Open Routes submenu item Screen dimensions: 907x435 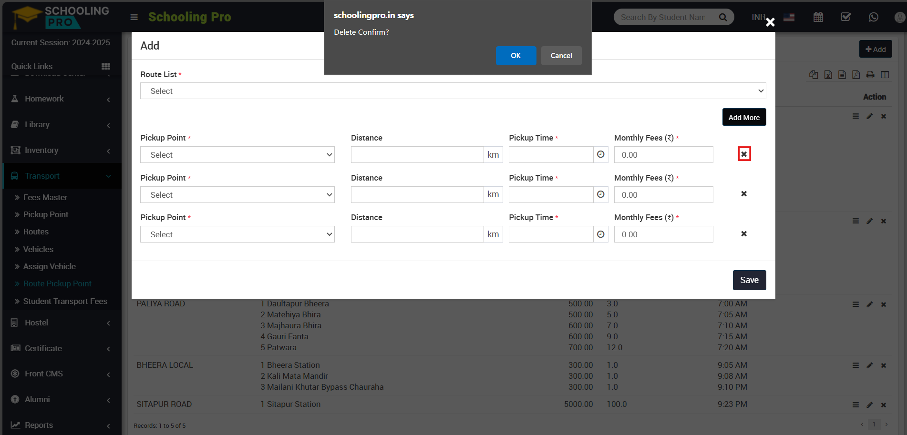click(x=36, y=232)
